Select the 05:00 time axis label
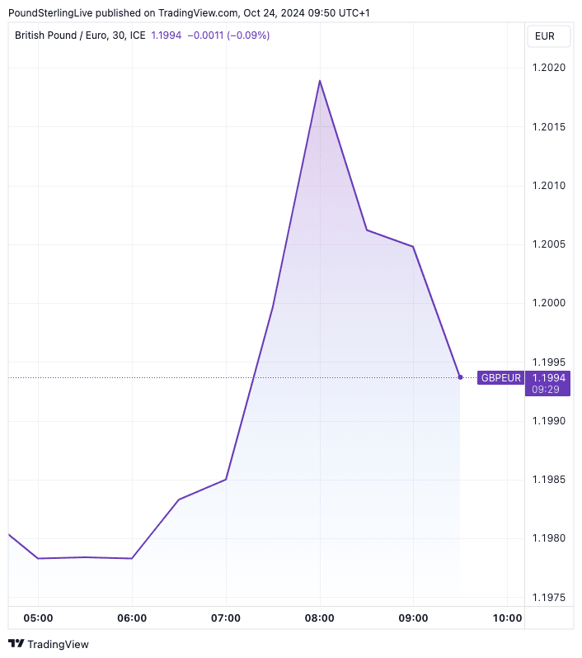 point(38,618)
